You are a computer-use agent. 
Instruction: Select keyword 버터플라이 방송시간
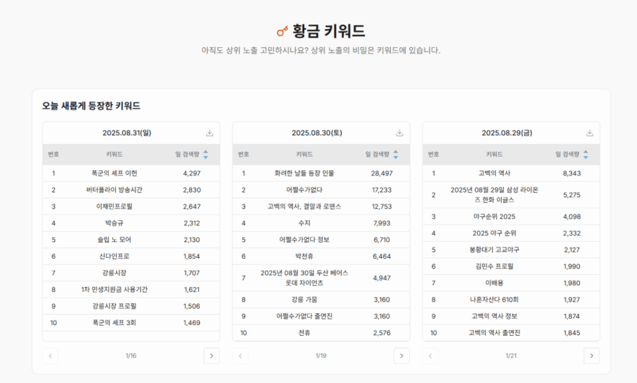(114, 190)
